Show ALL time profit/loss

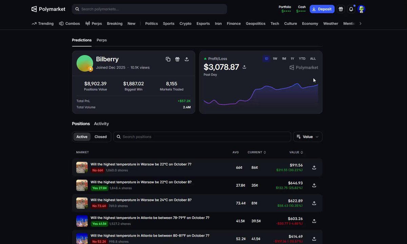click(x=313, y=59)
